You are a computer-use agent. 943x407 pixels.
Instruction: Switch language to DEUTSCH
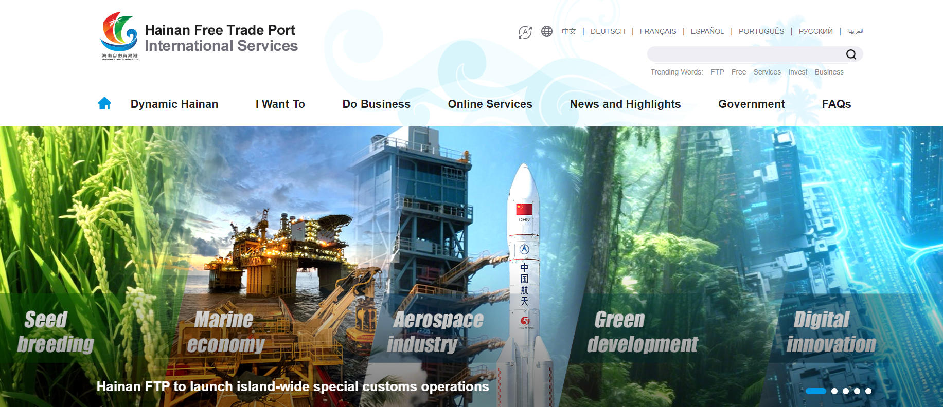(x=608, y=31)
